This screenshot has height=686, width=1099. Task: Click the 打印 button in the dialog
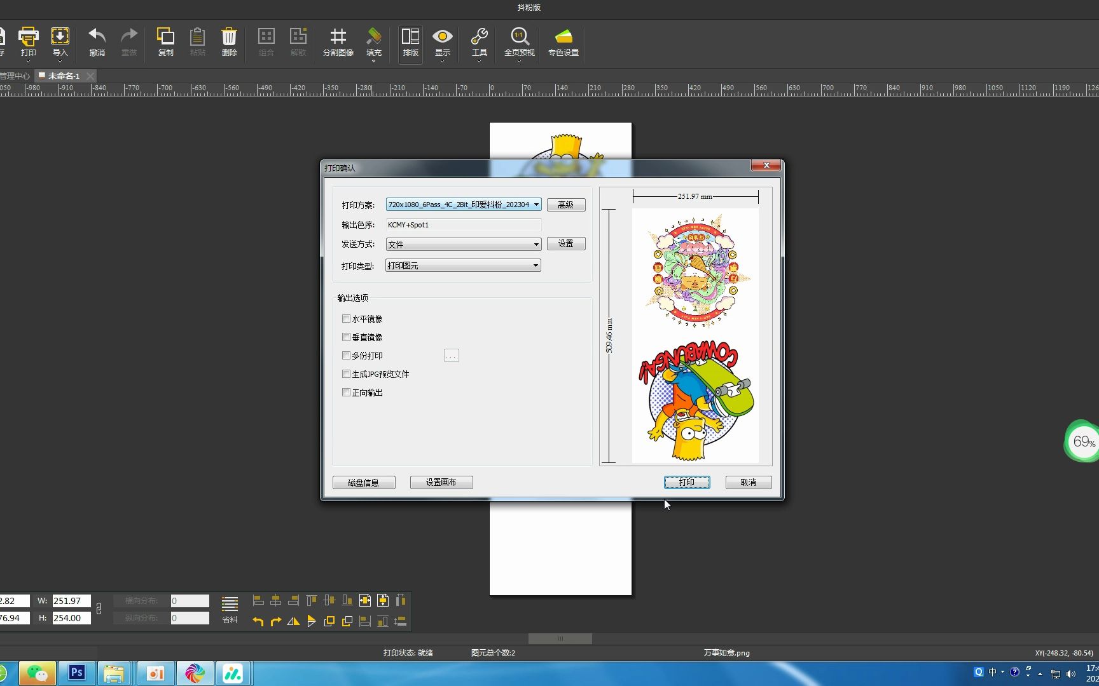click(x=687, y=482)
